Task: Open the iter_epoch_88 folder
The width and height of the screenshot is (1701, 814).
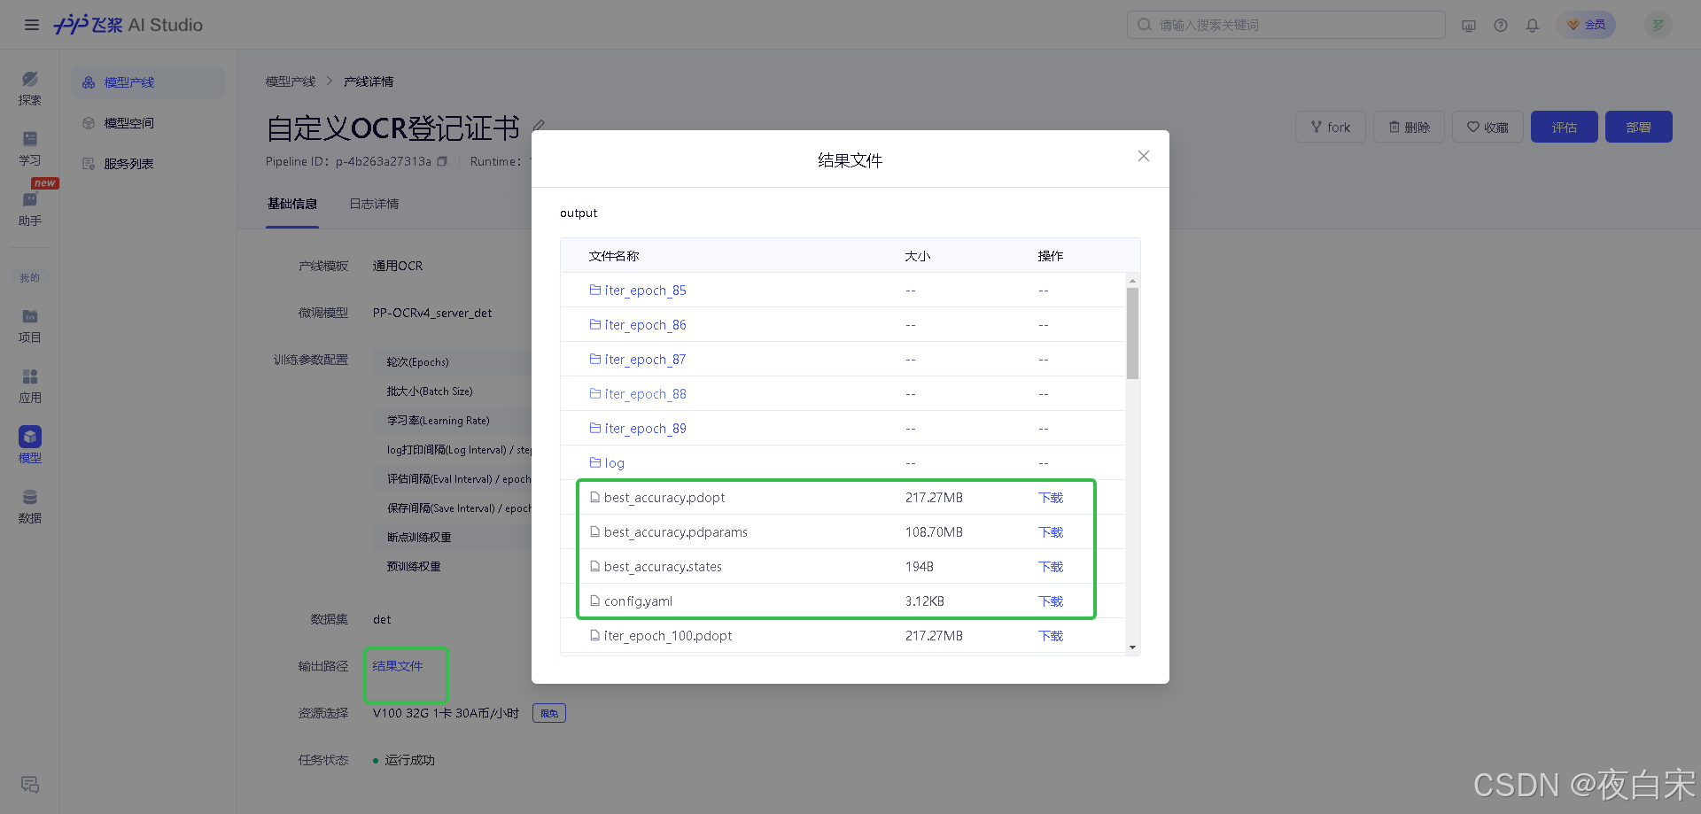Action: (638, 393)
